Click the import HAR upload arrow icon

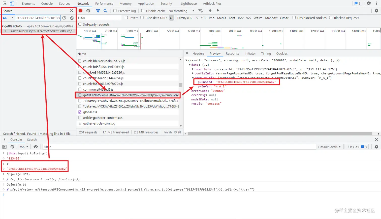coord(210,11)
